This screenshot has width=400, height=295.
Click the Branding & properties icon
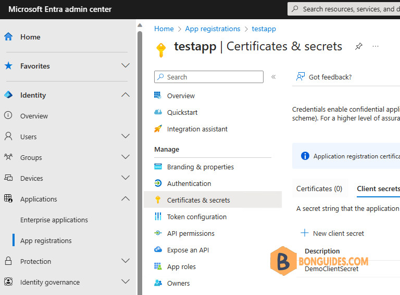[x=158, y=167]
